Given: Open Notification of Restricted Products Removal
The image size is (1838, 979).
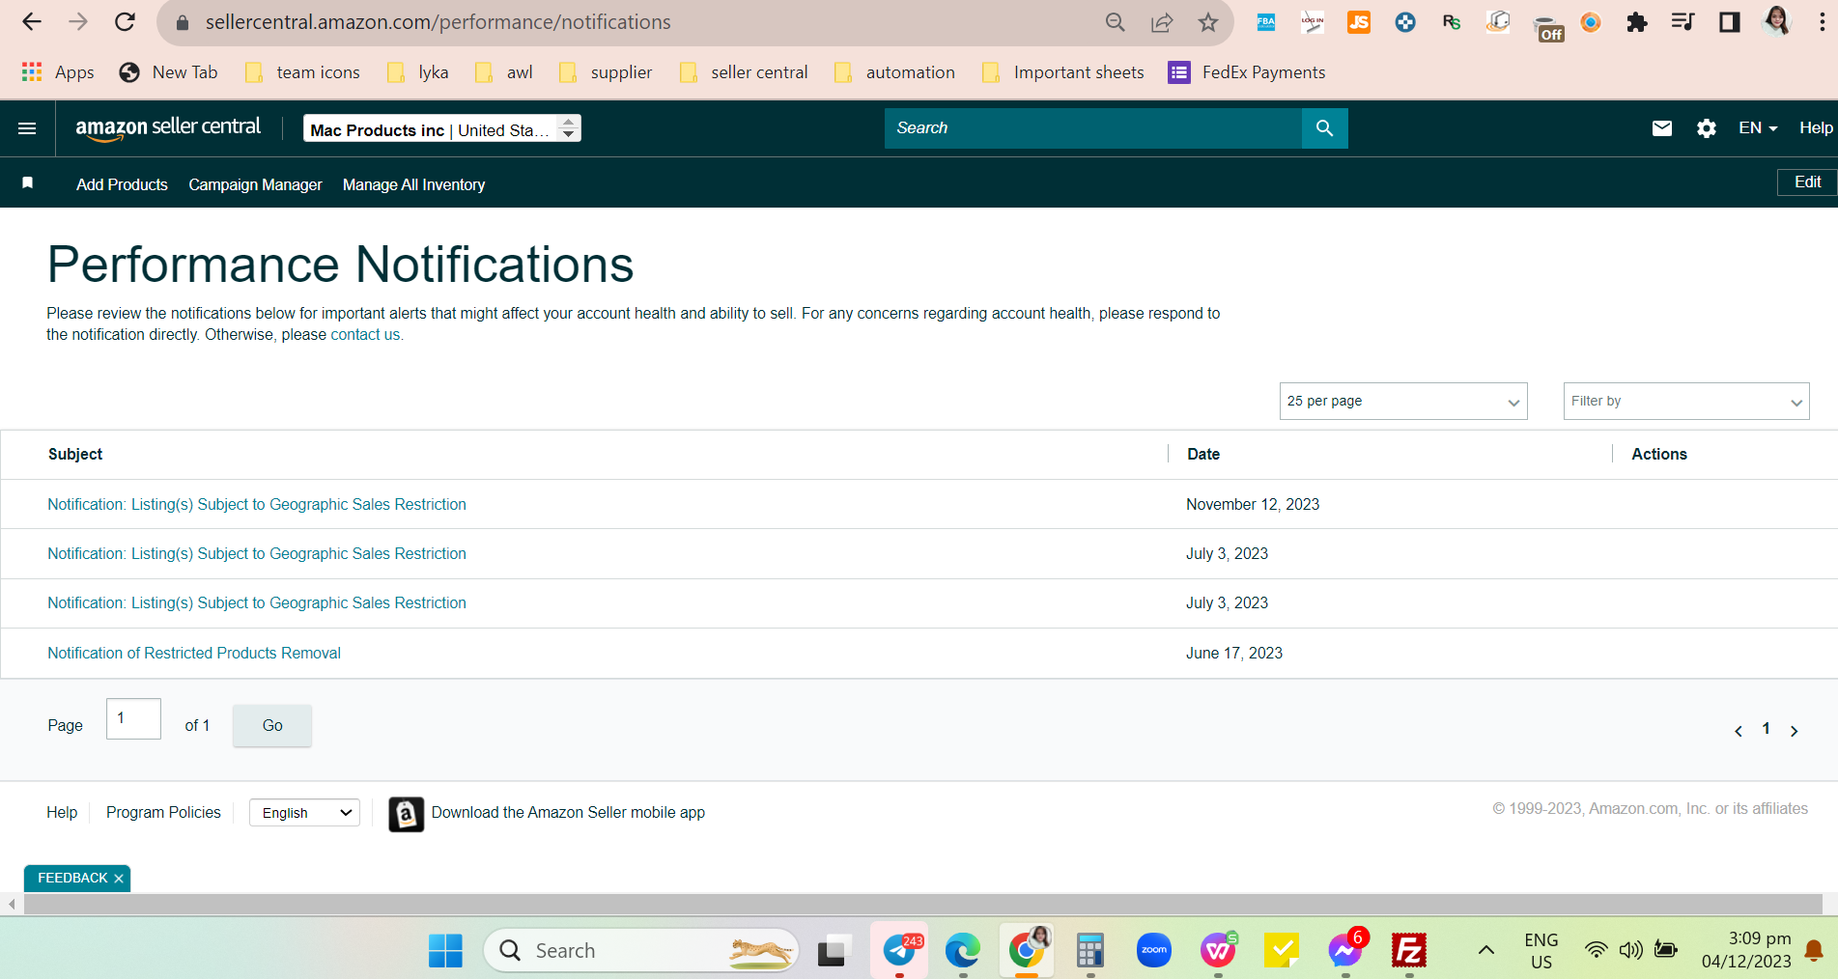Looking at the screenshot, I should point(194,654).
